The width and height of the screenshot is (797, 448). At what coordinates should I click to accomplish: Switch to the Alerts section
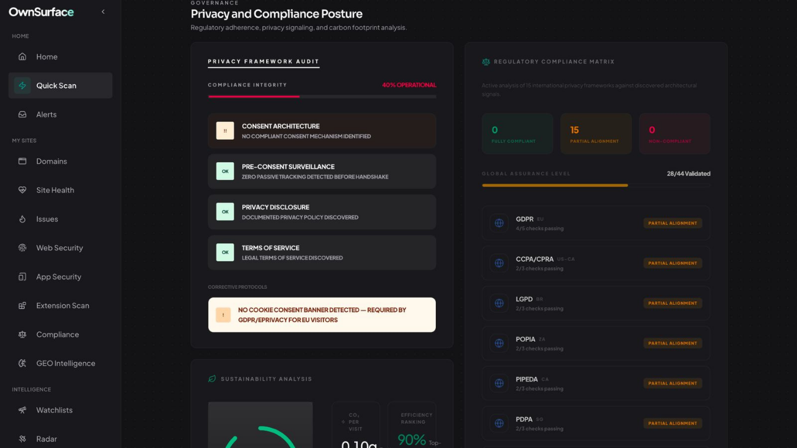46,114
